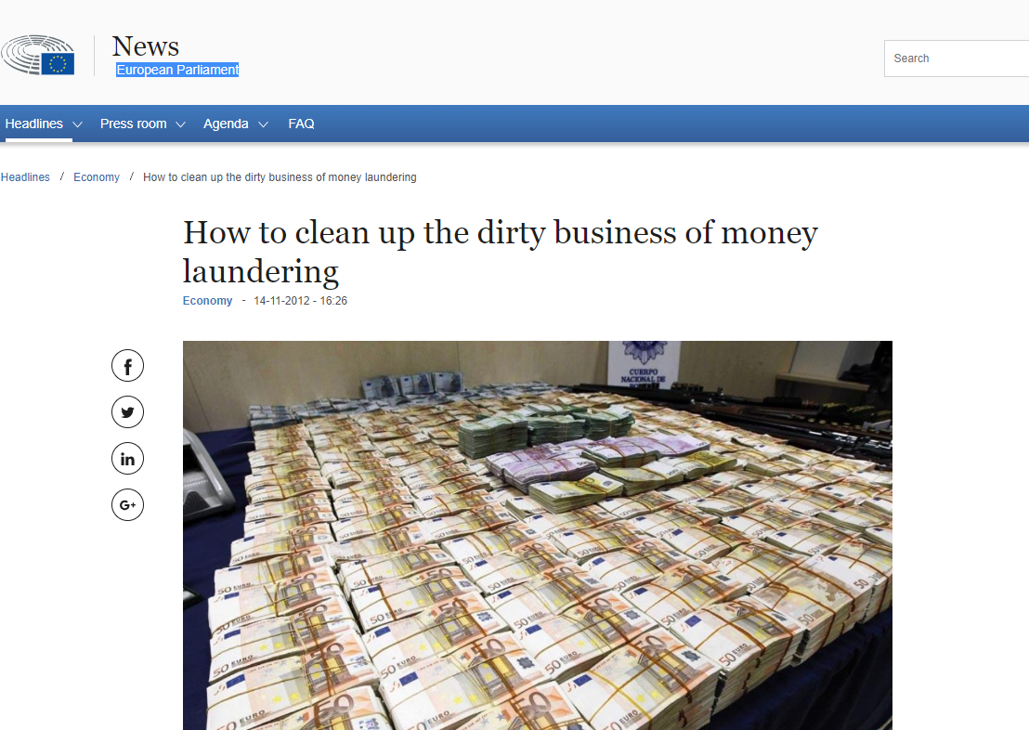Click the Economy breadcrumb link
Image resolution: width=1029 pixels, height=730 pixels.
97,177
